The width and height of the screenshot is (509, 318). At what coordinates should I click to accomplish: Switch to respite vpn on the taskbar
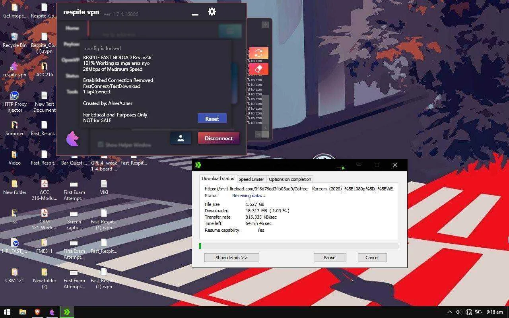click(x=52, y=312)
